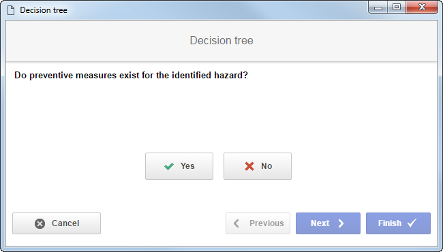Click the circled X icon on Cancel
This screenshot has width=443, height=252.
(x=40, y=223)
